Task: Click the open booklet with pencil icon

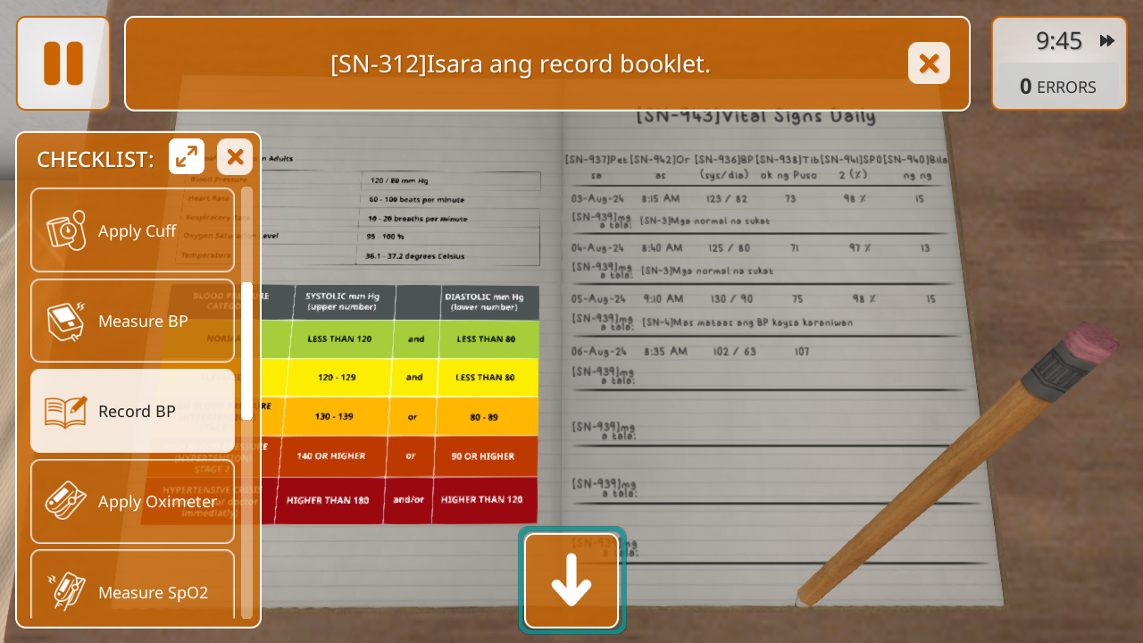Action: click(x=66, y=412)
